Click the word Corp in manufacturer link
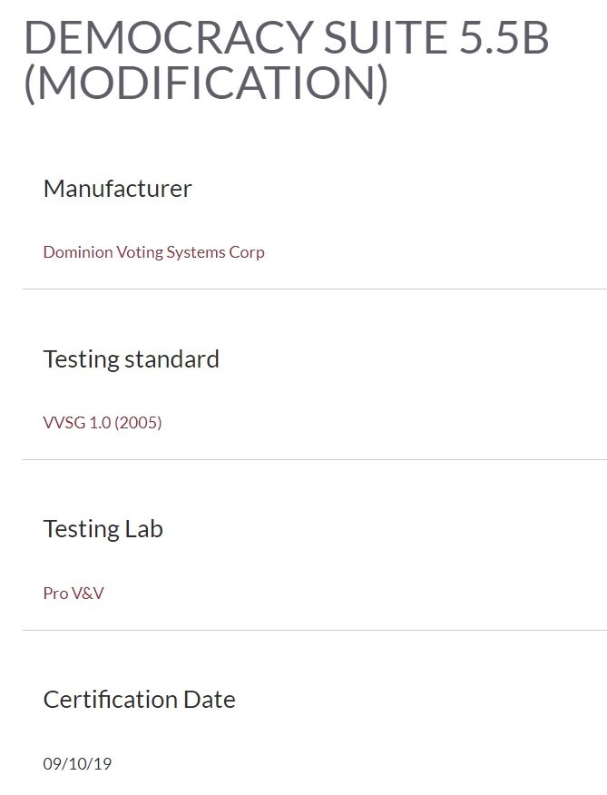The image size is (607, 795). [x=248, y=252]
